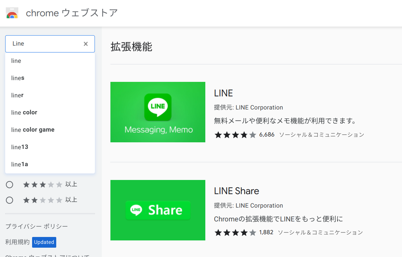Select the 'line13' suggestion

[x=50, y=147]
